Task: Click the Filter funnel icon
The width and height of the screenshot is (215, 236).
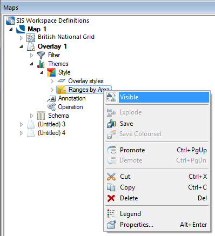Action: pos(41,55)
